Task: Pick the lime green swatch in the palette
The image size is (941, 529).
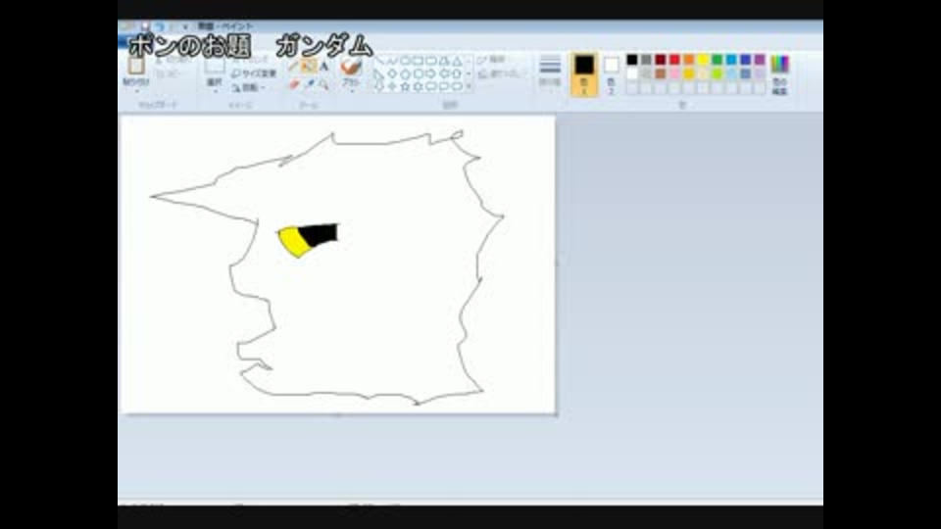Action: [x=718, y=73]
